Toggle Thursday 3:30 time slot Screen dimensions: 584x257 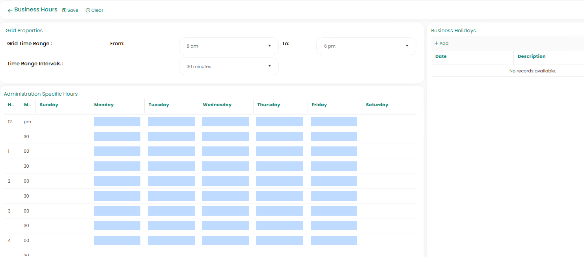(x=280, y=226)
